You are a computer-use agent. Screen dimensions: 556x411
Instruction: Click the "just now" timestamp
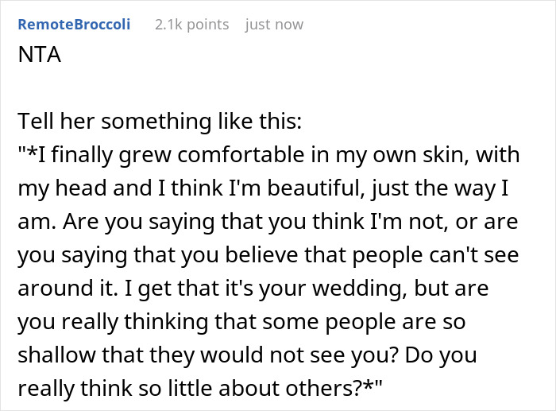click(x=274, y=25)
